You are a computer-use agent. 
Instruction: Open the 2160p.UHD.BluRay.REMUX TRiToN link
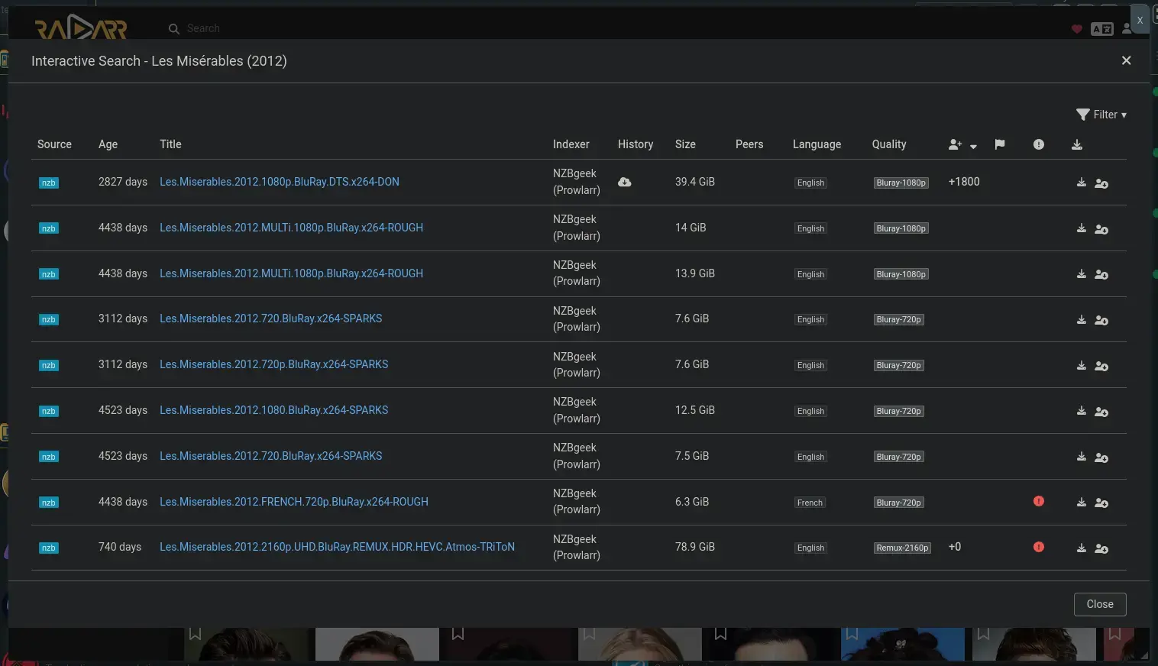click(337, 547)
